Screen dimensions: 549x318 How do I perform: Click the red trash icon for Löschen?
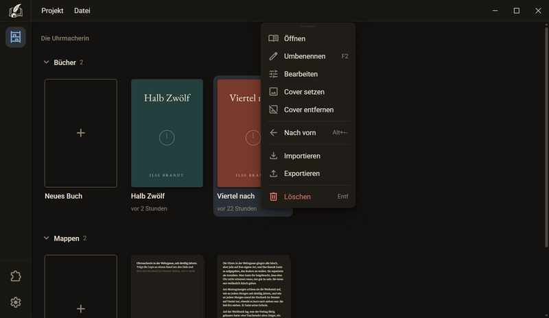[x=273, y=197]
